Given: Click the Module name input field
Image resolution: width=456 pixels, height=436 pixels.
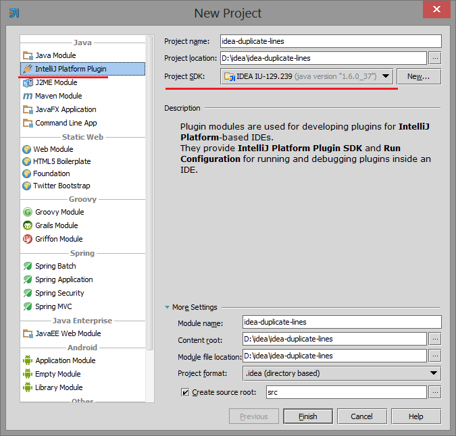Looking at the screenshot, I should tap(342, 322).
